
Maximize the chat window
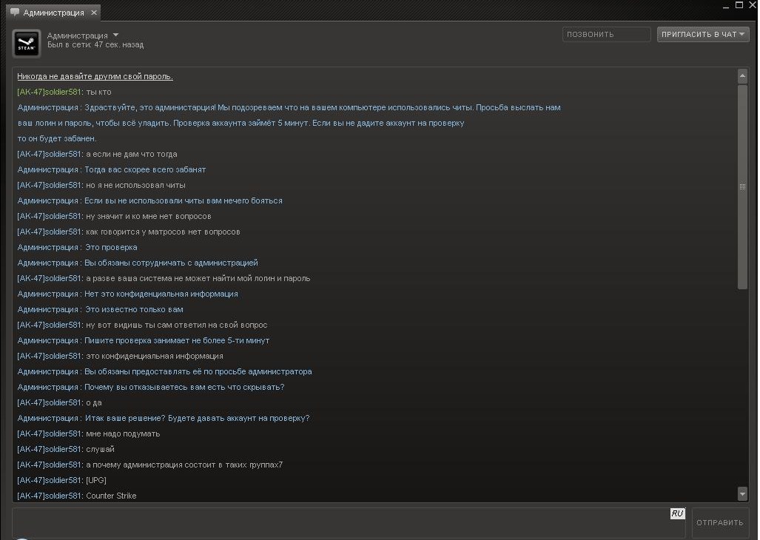pos(738,5)
